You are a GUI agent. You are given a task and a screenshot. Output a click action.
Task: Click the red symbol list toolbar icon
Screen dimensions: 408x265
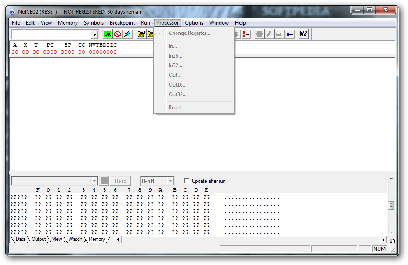246,34
